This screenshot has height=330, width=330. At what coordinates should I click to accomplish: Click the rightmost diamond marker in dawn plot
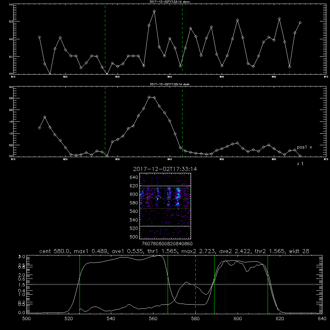300,22
